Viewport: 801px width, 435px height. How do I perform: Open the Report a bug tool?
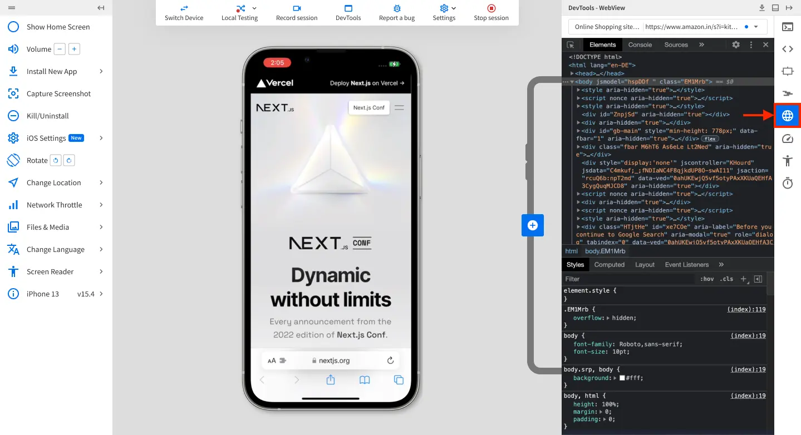[396, 12]
